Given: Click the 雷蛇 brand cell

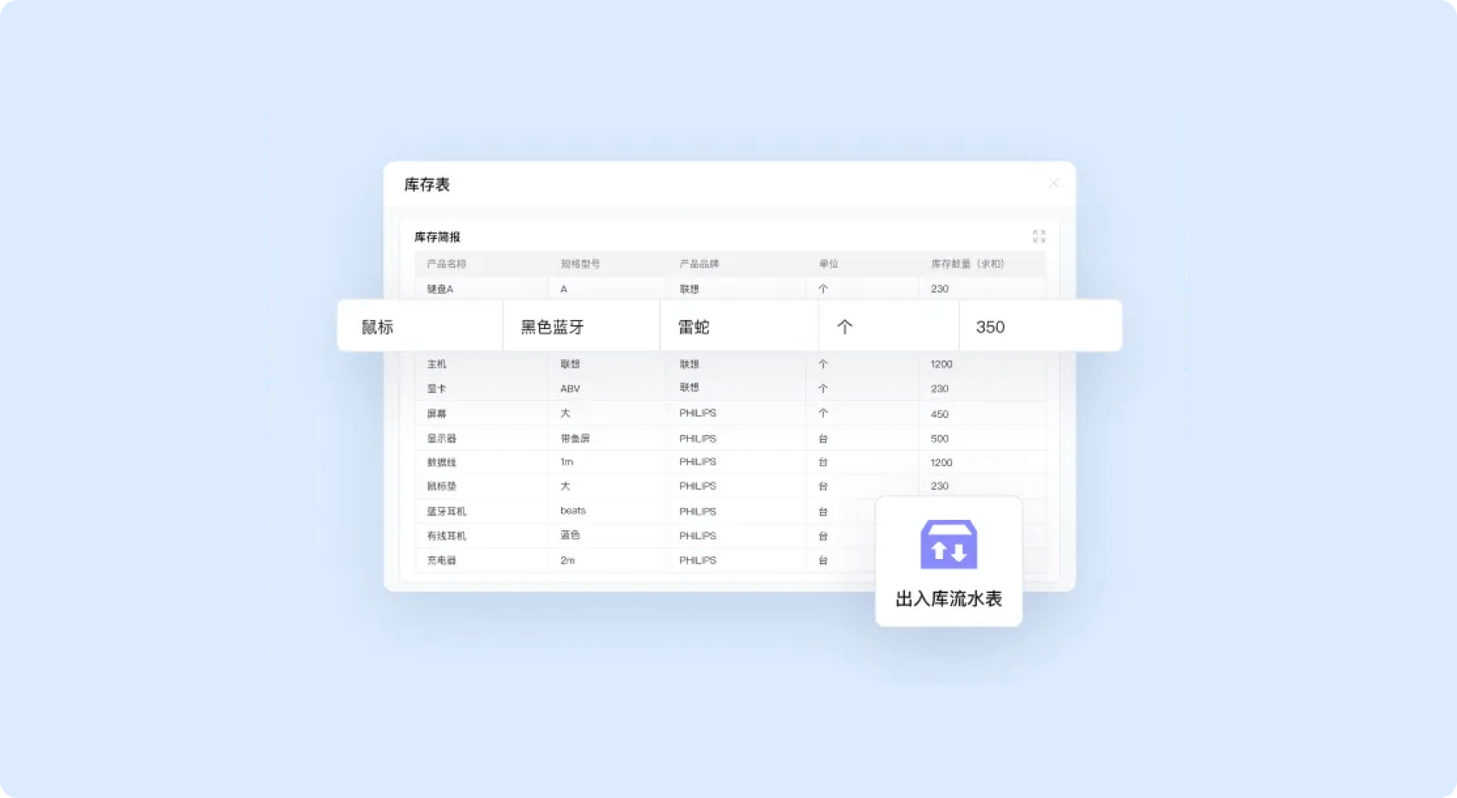Looking at the screenshot, I should pos(694,327).
